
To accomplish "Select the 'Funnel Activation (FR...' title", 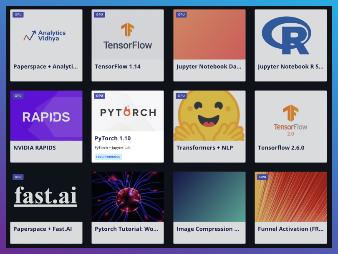I will click(x=290, y=229).
